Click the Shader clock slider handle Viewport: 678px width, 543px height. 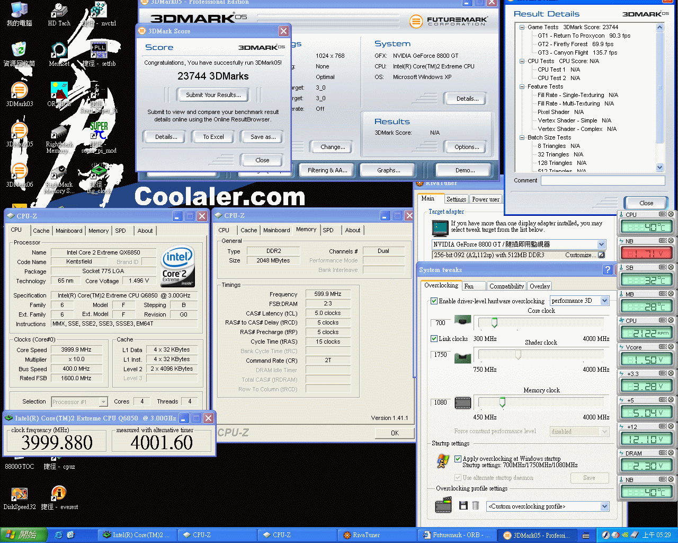[x=518, y=354]
